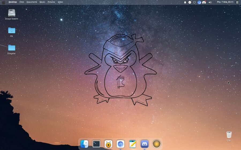241x150 pixels.
Task: Click the notification bell in the panel
Action: pos(185,2)
